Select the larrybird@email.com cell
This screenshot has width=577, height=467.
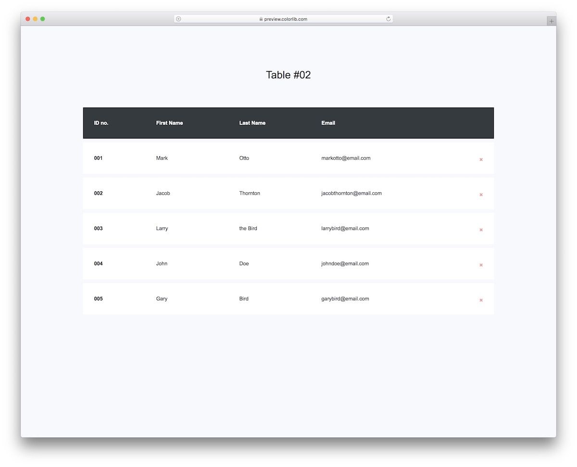pyautogui.click(x=345, y=228)
